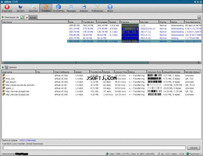Click the Uploads list view icon
The image size is (203, 156).
tap(6, 67)
